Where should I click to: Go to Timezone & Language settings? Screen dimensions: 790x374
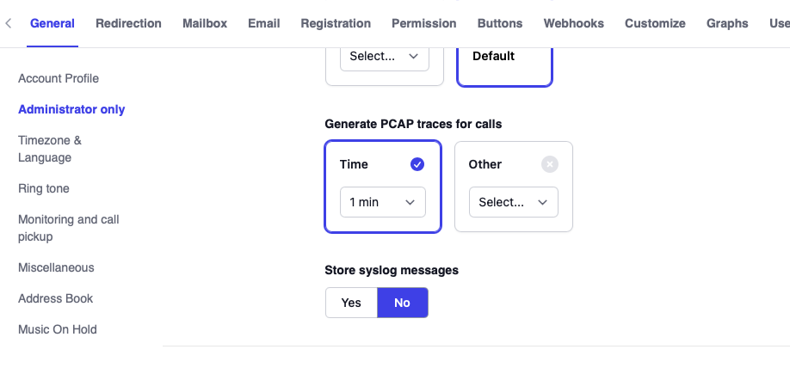pyautogui.click(x=50, y=149)
